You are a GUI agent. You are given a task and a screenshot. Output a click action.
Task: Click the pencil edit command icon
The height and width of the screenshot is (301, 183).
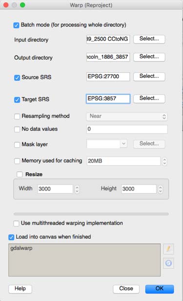point(168,249)
